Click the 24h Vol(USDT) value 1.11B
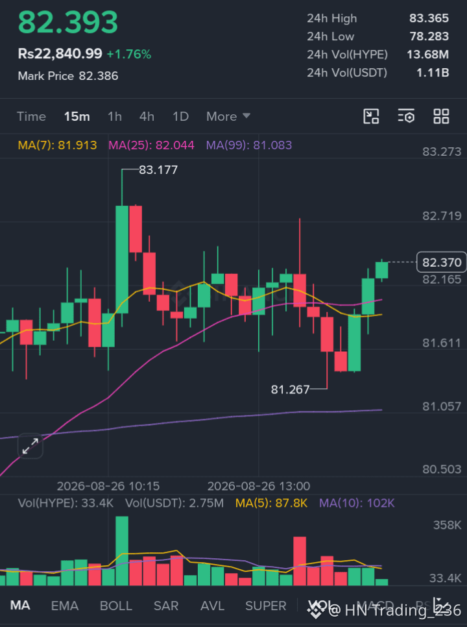 (433, 73)
